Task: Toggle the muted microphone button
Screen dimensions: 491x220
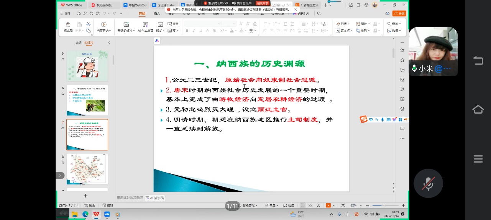Action: (x=428, y=183)
